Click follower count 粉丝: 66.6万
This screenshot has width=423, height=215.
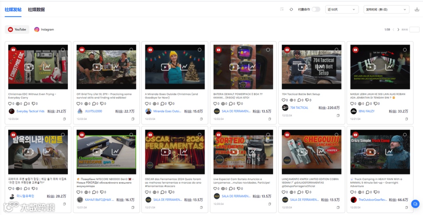[399, 200]
